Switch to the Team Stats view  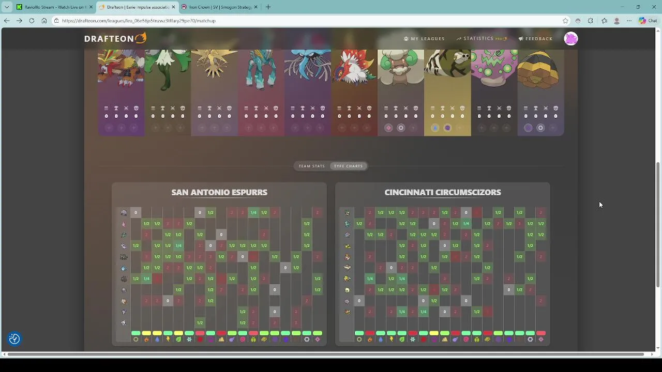pos(312,166)
